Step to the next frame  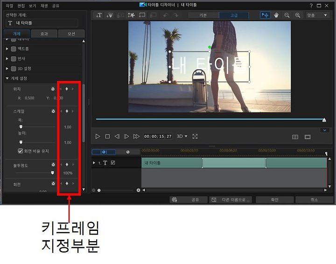(x=126, y=136)
